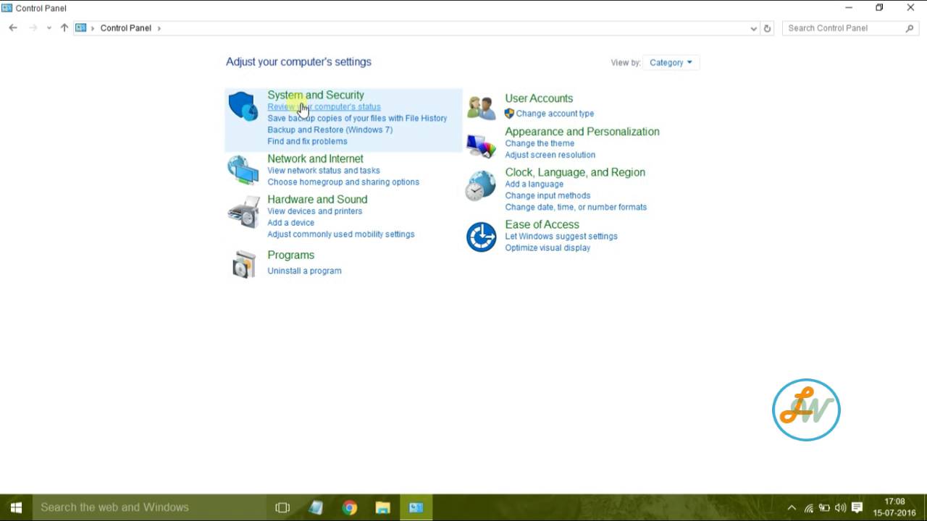Click View network status and tasks
The image size is (927, 521).
pos(324,171)
